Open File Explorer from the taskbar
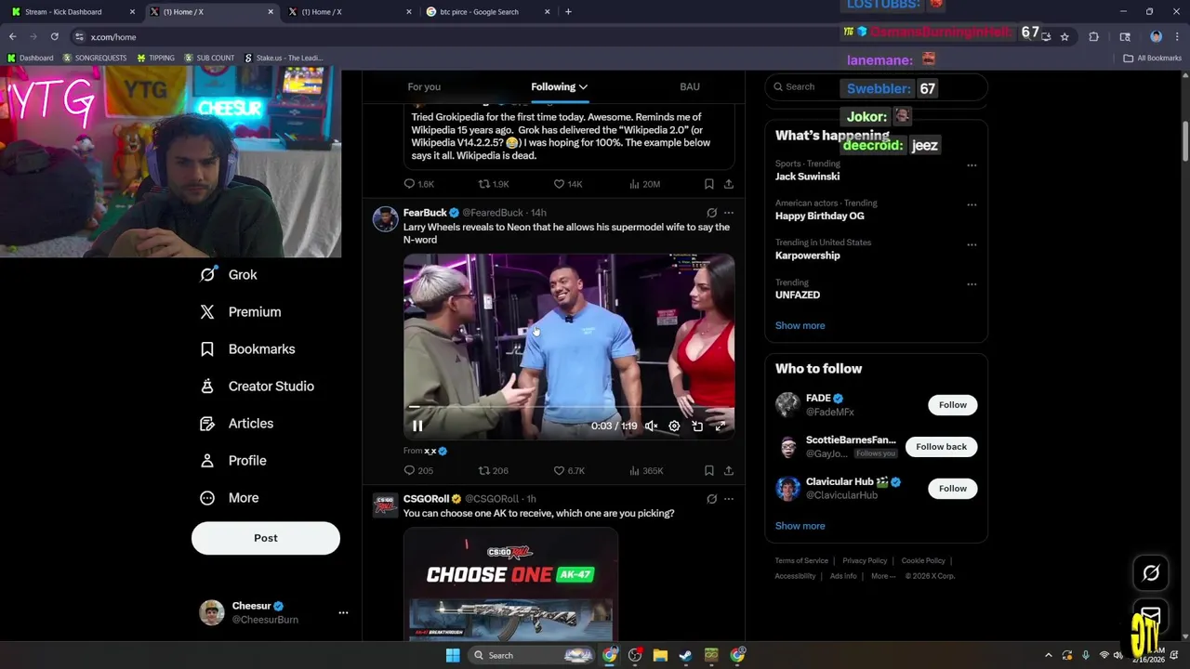 click(x=660, y=655)
